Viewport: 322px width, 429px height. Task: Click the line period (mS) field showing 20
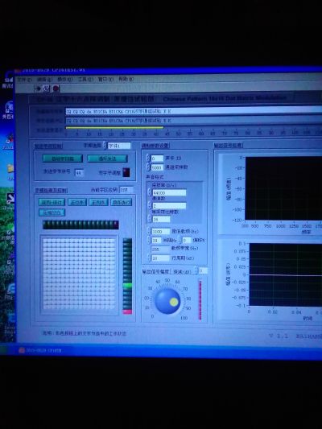(x=160, y=258)
